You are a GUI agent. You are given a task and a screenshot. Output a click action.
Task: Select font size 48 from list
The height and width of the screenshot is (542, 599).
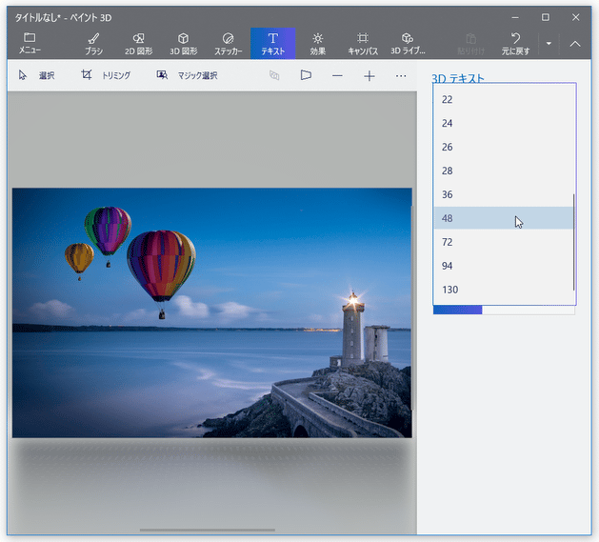pos(504,218)
